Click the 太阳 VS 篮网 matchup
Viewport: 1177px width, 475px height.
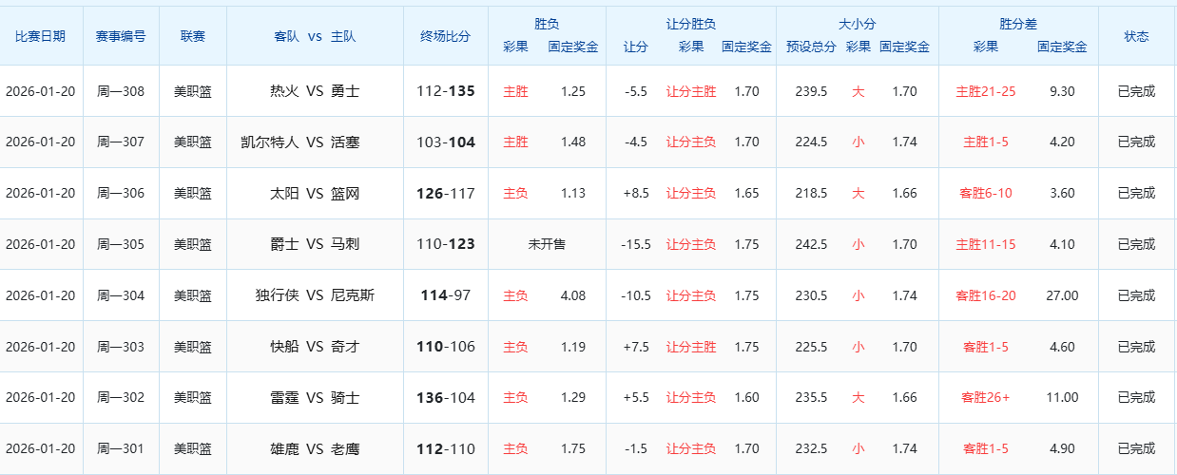coord(315,193)
